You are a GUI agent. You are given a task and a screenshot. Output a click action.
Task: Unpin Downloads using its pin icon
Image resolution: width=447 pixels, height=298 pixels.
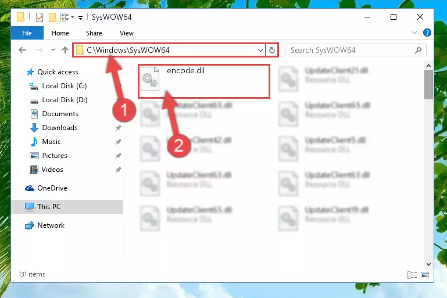pos(119,128)
